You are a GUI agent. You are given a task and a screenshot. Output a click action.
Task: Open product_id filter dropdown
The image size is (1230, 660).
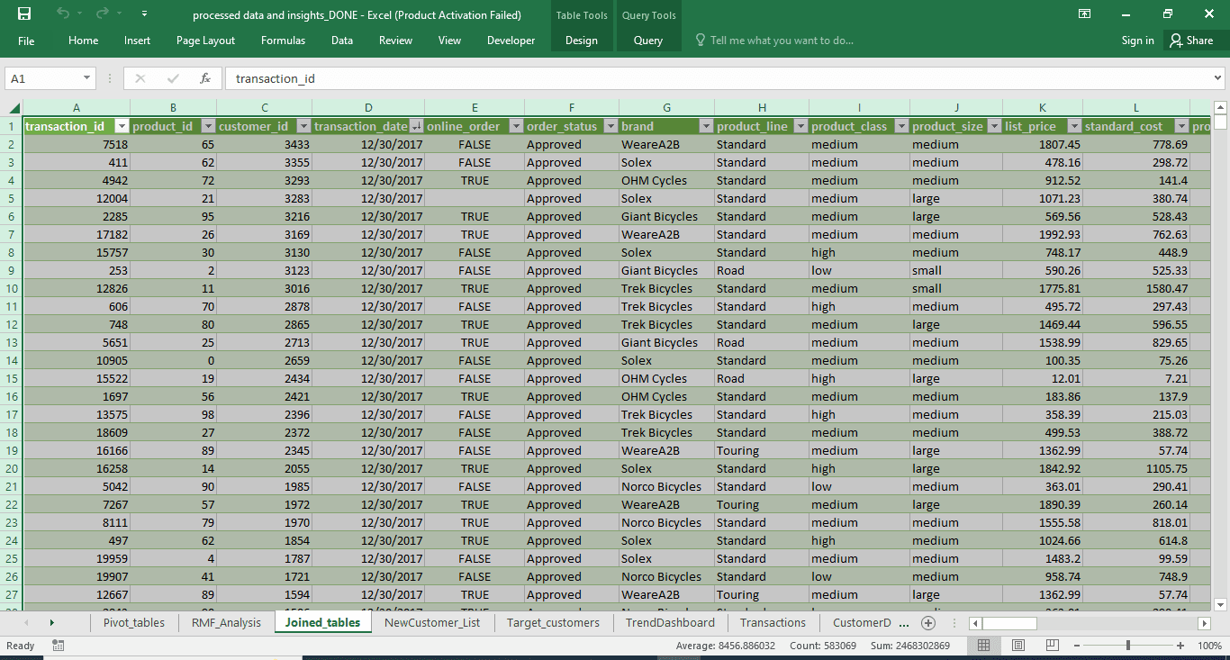click(x=208, y=126)
